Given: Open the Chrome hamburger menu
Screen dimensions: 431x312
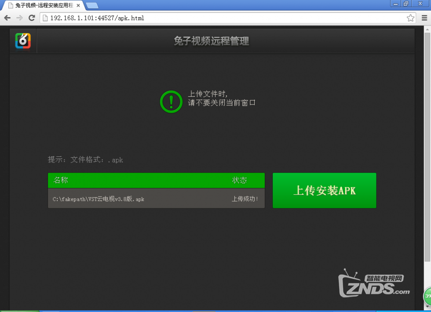Looking at the screenshot, I should tap(424, 18).
